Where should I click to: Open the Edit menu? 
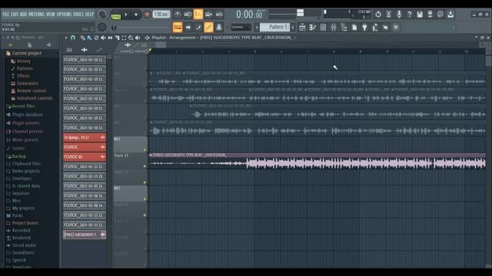[15, 15]
